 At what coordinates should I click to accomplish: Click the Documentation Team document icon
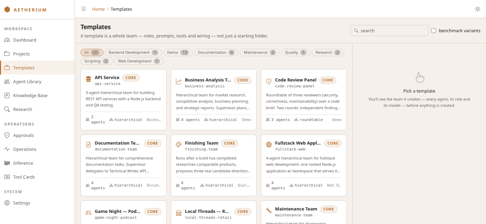coord(89,145)
